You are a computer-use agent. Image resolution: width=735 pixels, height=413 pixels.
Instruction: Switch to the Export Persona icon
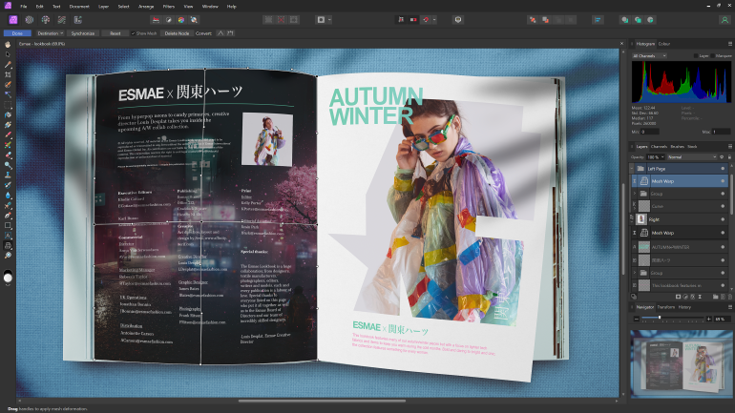(78, 20)
